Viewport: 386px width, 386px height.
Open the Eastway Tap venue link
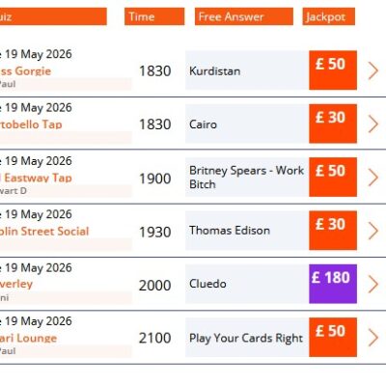click(36, 178)
